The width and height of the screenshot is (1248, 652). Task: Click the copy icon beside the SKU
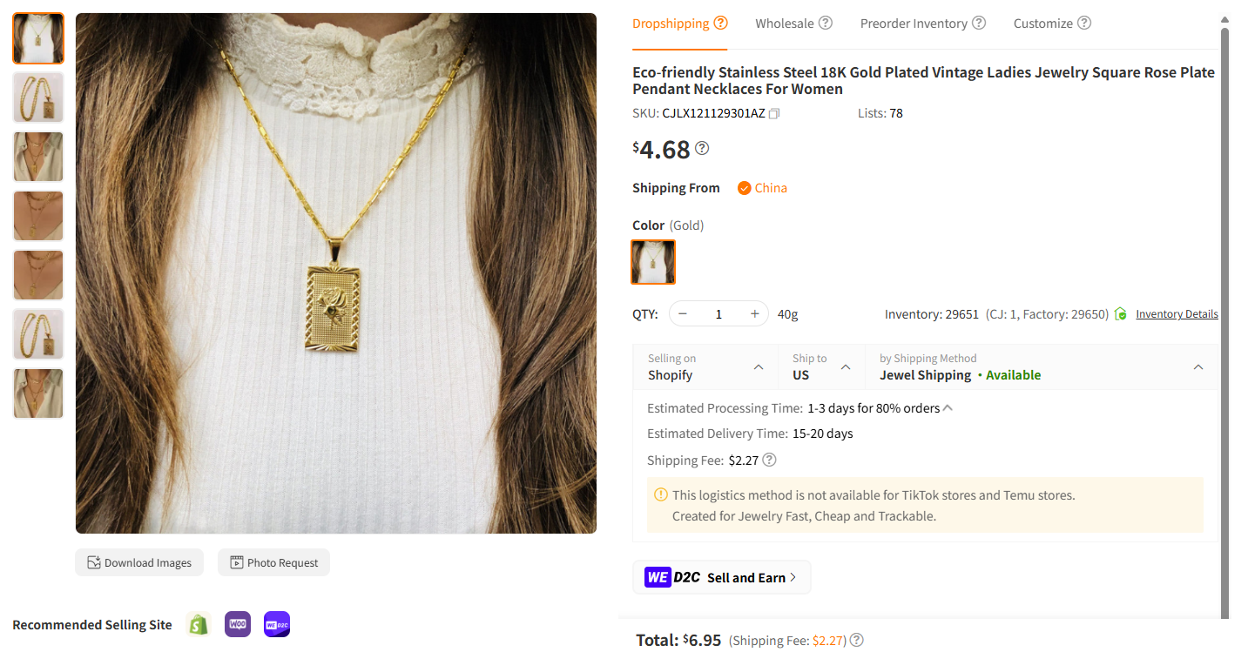773,112
